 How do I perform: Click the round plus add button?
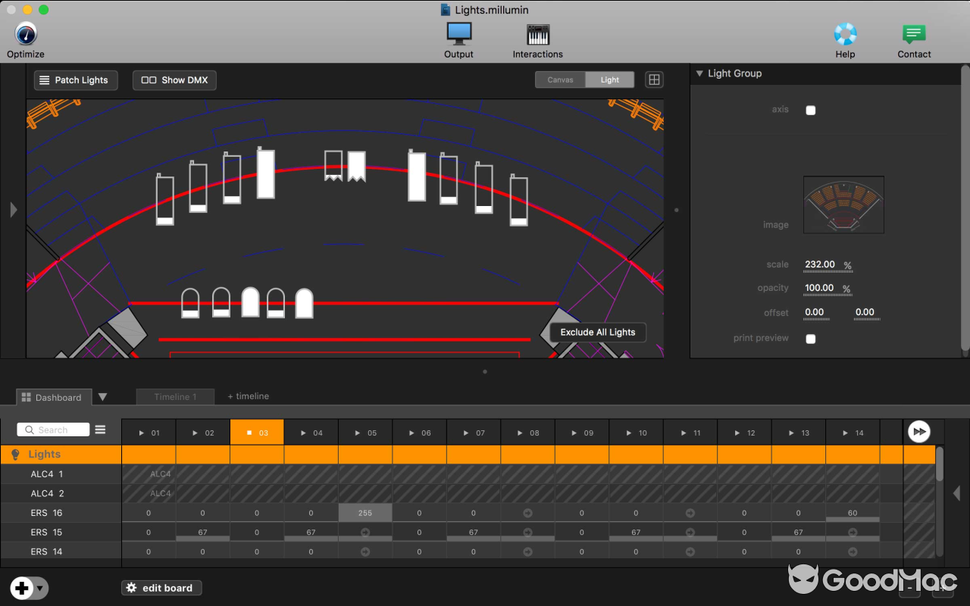pyautogui.click(x=22, y=588)
